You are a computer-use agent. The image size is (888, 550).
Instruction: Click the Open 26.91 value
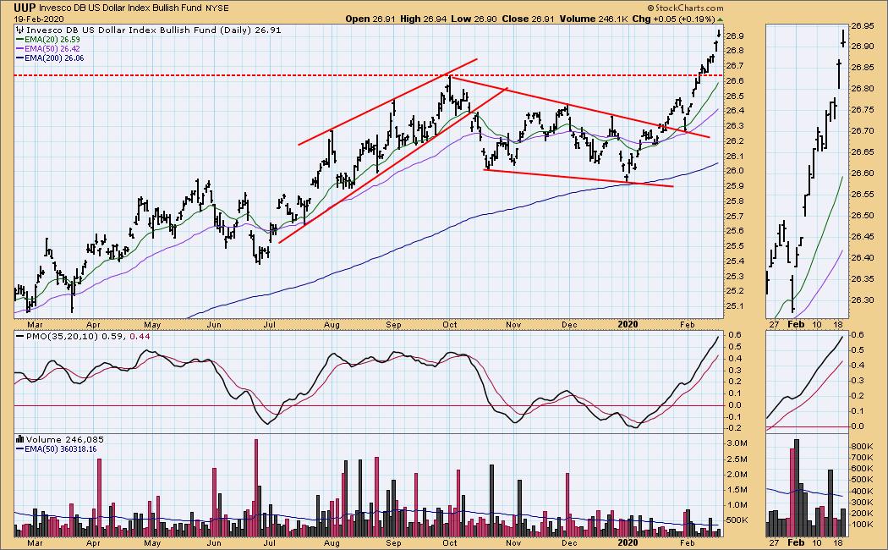(x=369, y=19)
